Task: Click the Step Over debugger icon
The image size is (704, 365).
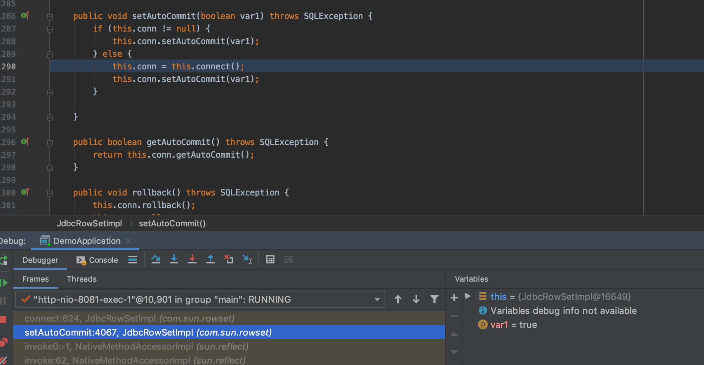Action: coord(156,260)
